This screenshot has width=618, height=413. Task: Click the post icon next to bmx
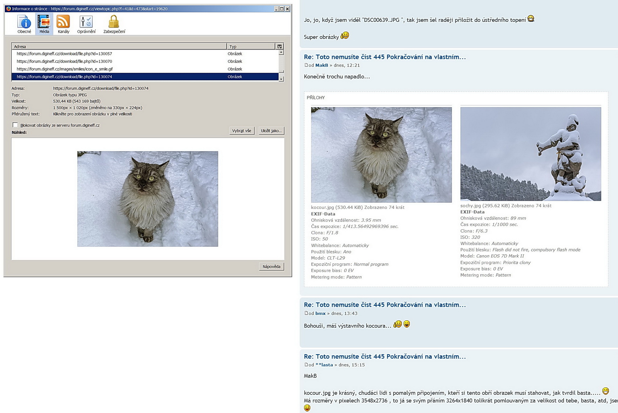[x=306, y=313]
